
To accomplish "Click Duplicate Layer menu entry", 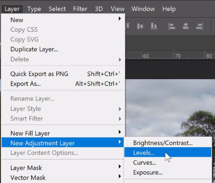I will [34, 49].
